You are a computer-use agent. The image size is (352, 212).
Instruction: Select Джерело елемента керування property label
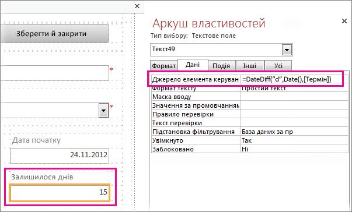tap(196, 79)
